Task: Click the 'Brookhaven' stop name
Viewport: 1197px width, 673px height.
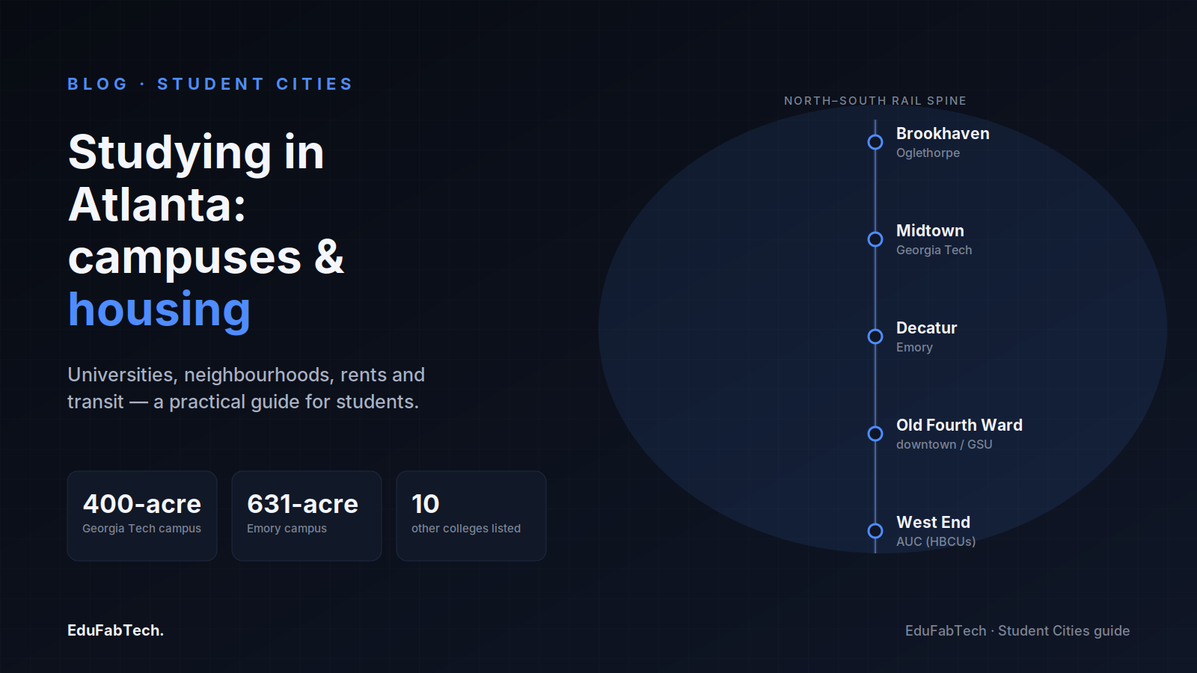Action: [x=943, y=133]
